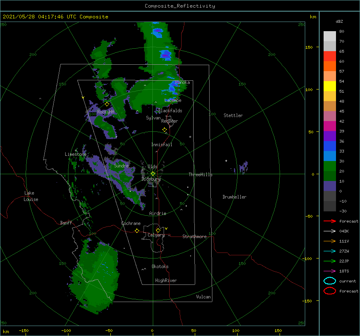This screenshot has width=360, height=336.
Task: Click the white plus marker west of the ThreeHills echo
Action: 226,161
